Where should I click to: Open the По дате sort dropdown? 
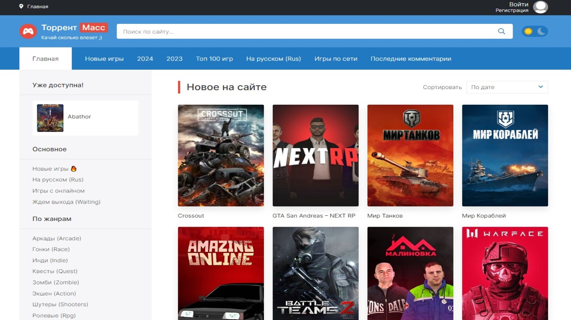coord(507,87)
